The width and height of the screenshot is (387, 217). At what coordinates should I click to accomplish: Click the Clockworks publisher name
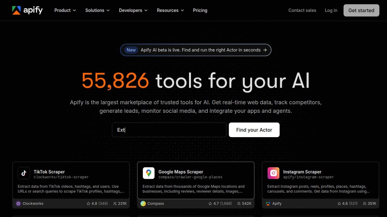(33, 203)
